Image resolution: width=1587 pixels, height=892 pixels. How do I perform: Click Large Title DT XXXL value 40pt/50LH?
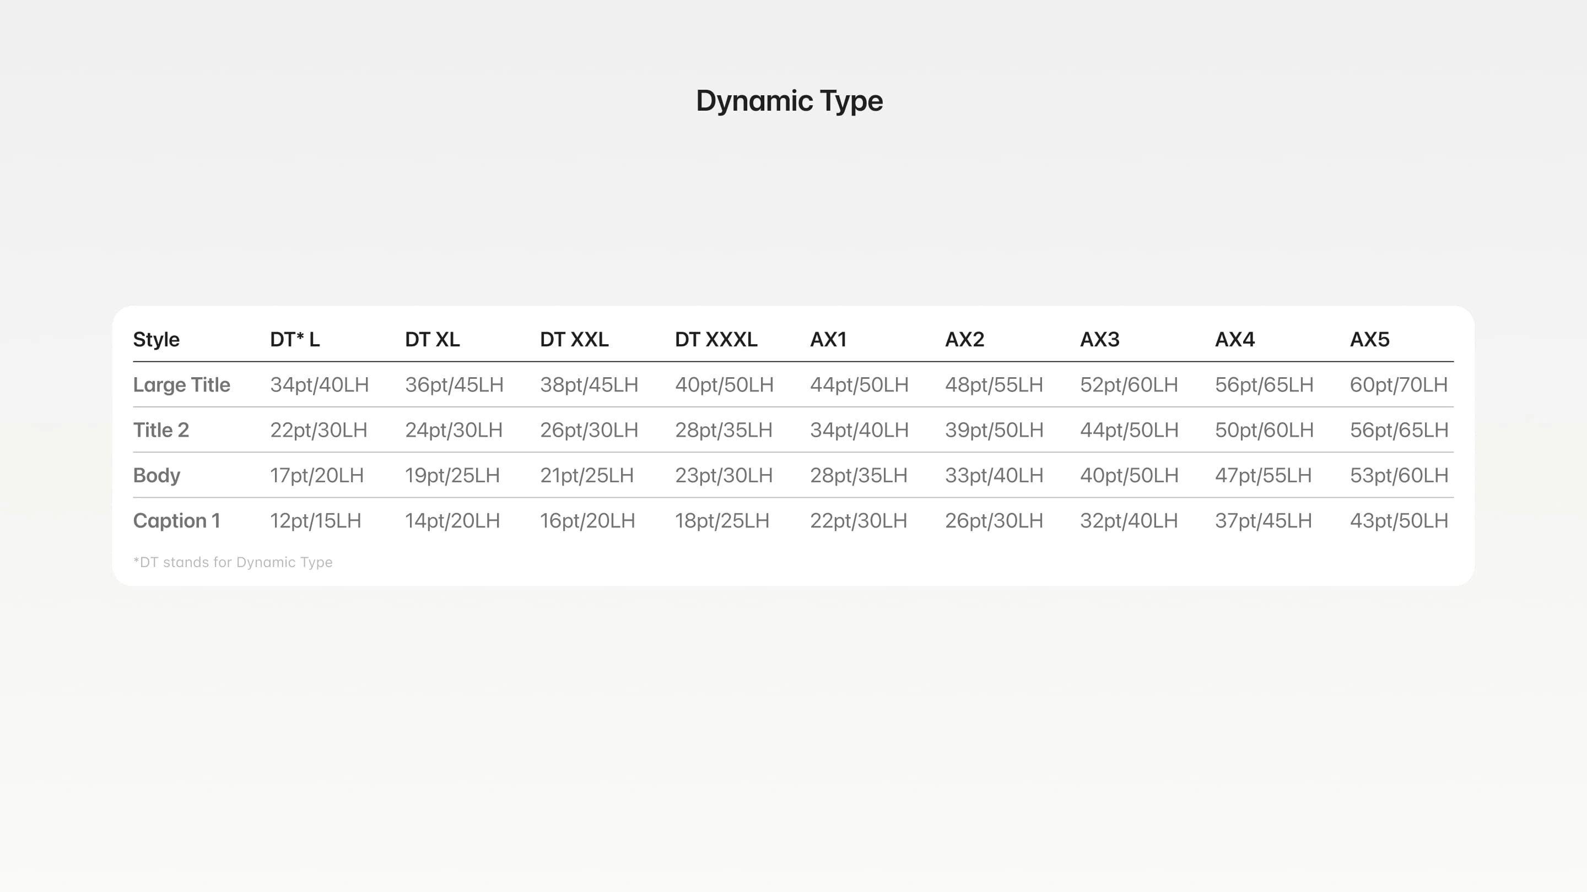725,385
